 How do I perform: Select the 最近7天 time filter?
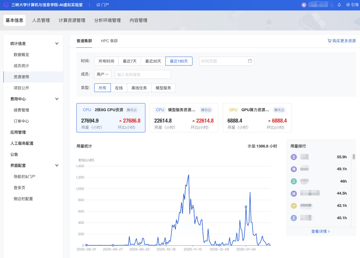tap(130, 61)
